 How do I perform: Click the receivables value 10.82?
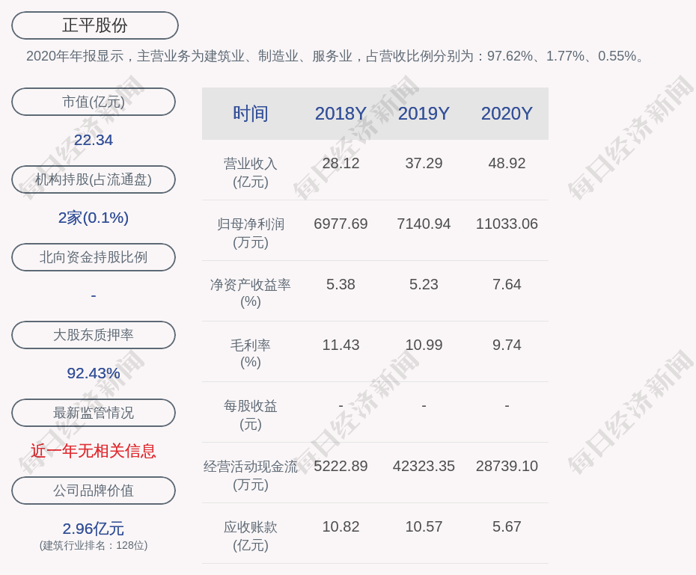[341, 526]
